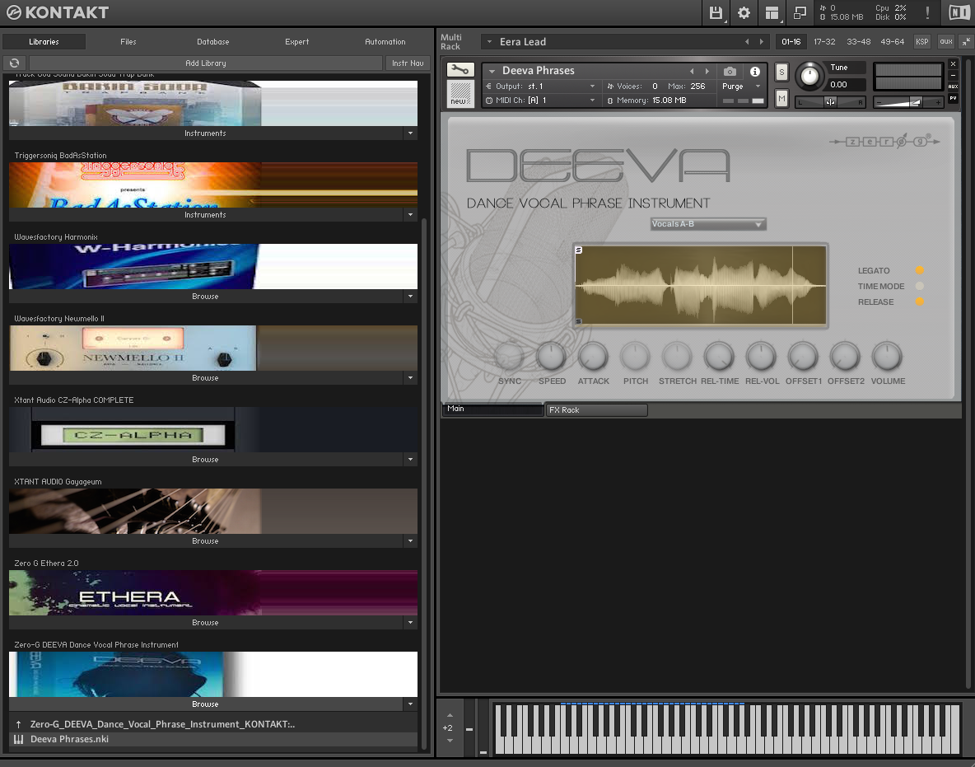Toggle AUX visibility button in instrument header
975x767 pixels.
click(x=954, y=87)
